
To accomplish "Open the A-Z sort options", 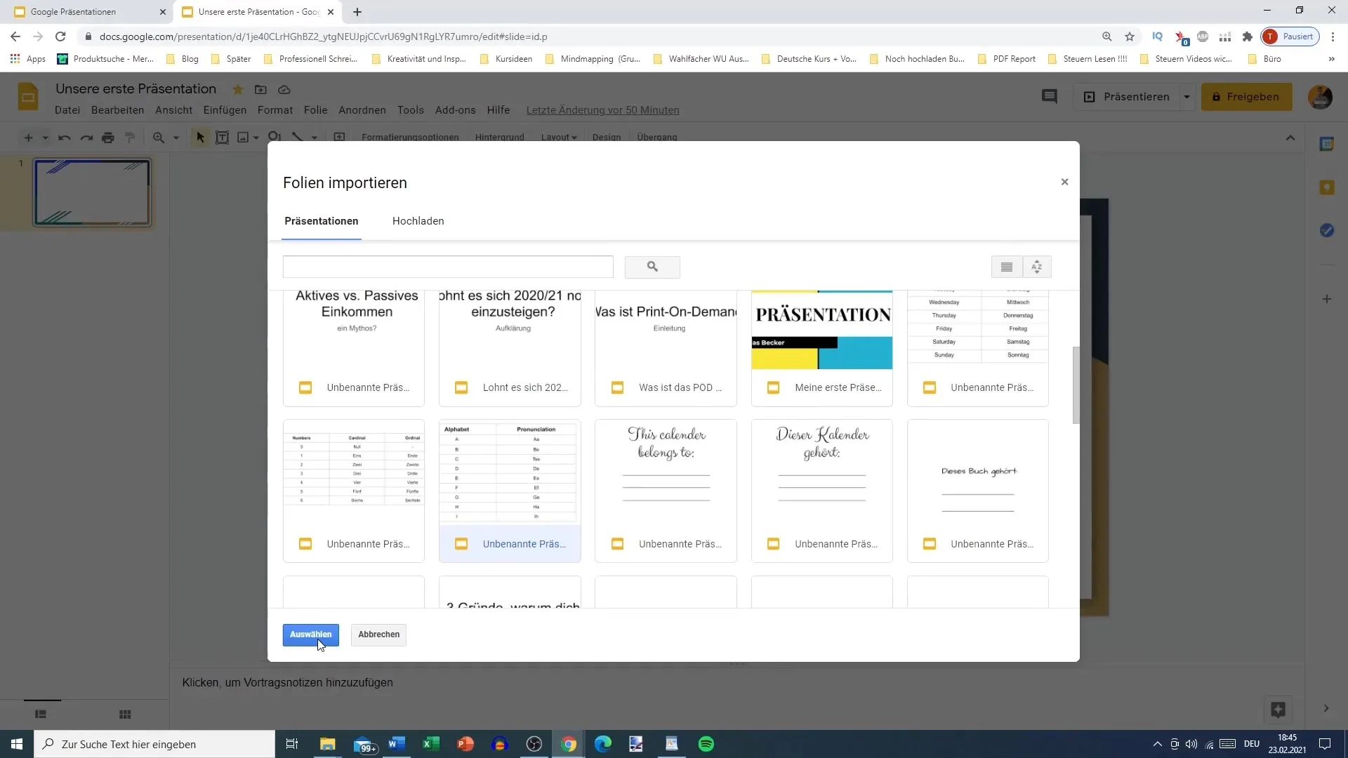I will 1037,267.
